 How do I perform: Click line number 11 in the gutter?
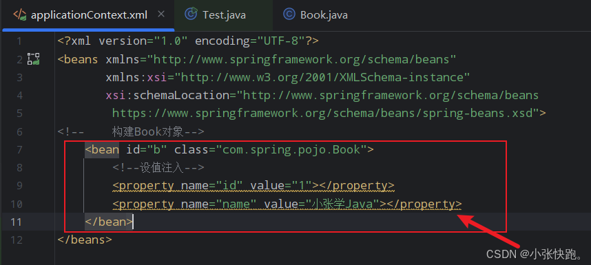coord(16,222)
